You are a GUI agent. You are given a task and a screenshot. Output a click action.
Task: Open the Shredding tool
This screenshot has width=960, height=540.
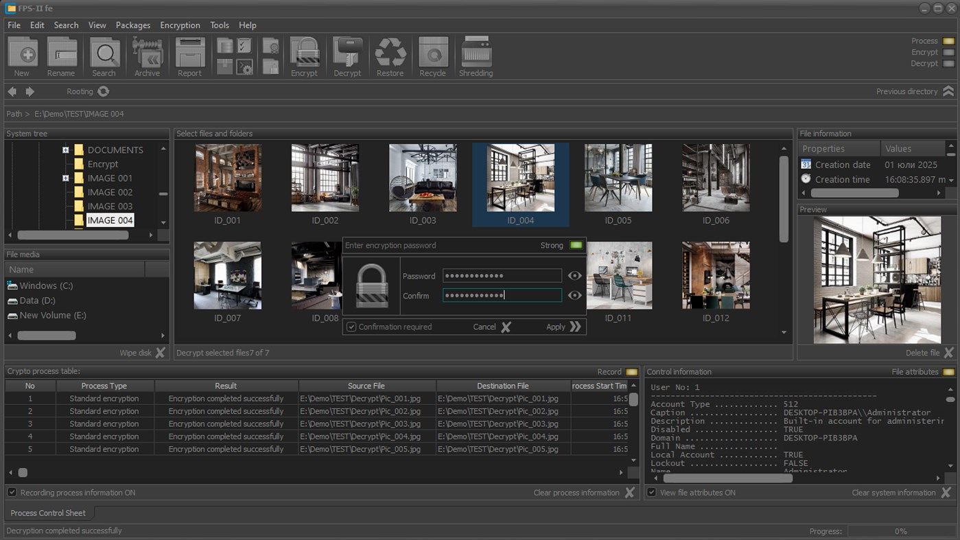pos(476,54)
